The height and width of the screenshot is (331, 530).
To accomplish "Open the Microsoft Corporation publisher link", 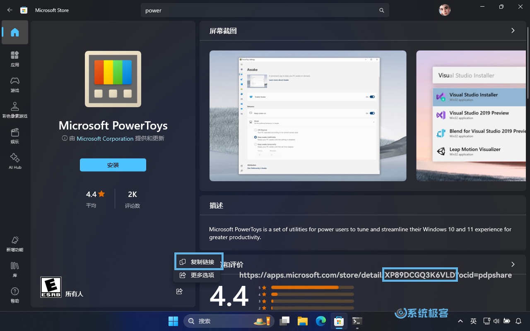I will pyautogui.click(x=105, y=139).
